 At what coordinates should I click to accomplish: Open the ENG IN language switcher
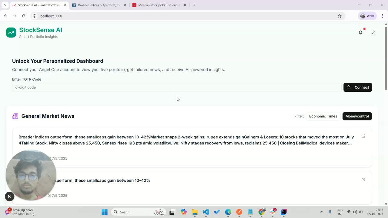point(339,212)
